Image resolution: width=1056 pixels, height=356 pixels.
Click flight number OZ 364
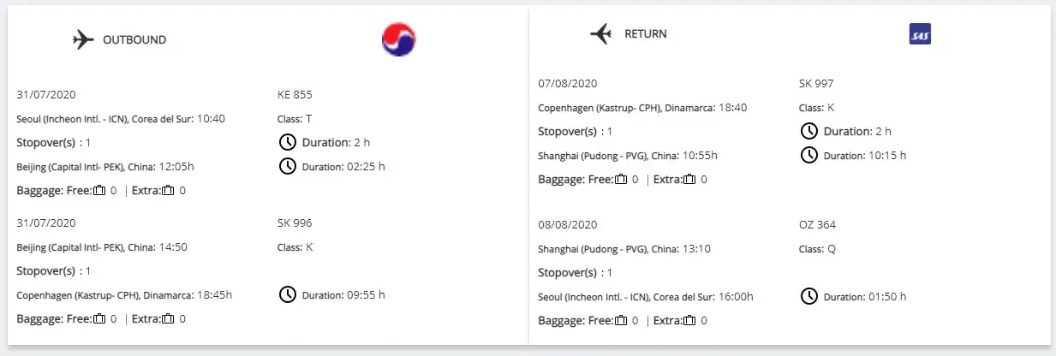coord(817,225)
